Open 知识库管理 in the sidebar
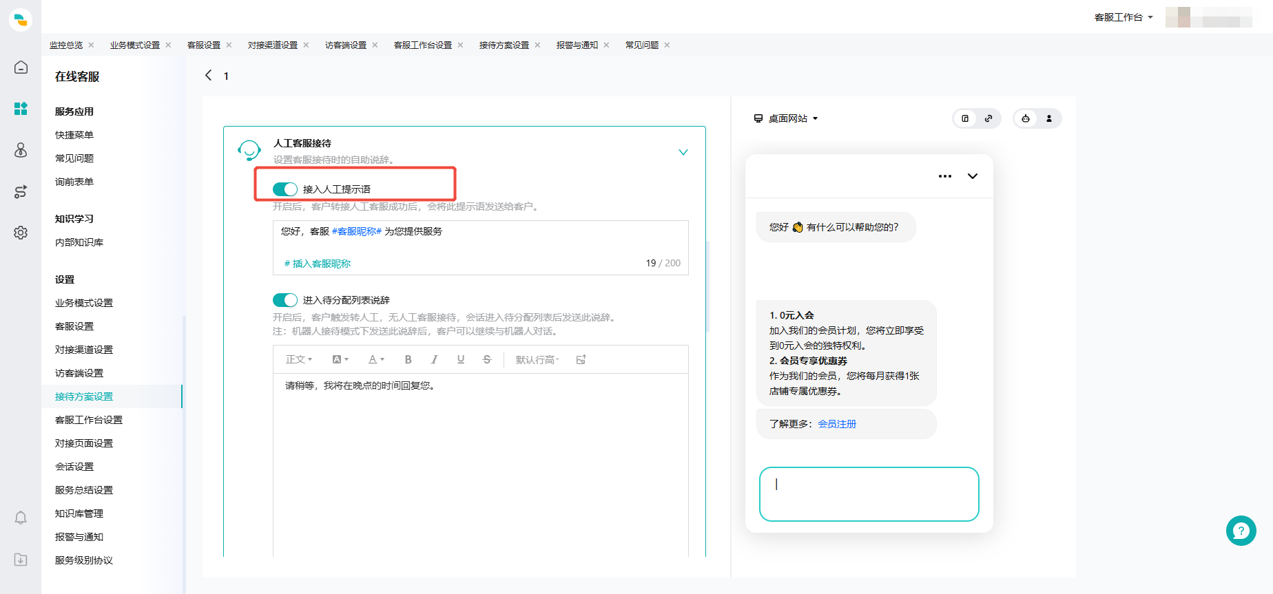 click(79, 513)
